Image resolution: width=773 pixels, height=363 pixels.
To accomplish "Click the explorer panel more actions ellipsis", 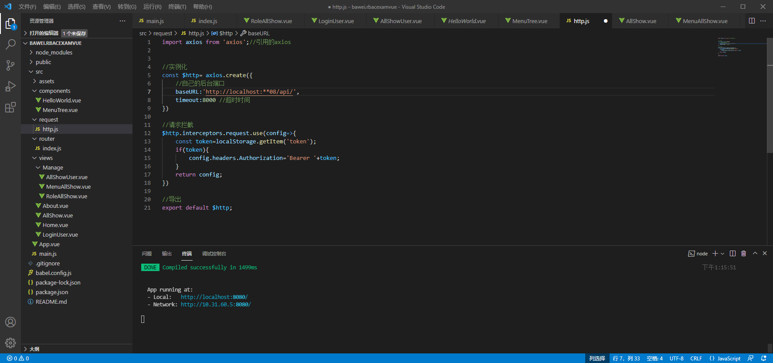I will tap(122, 21).
